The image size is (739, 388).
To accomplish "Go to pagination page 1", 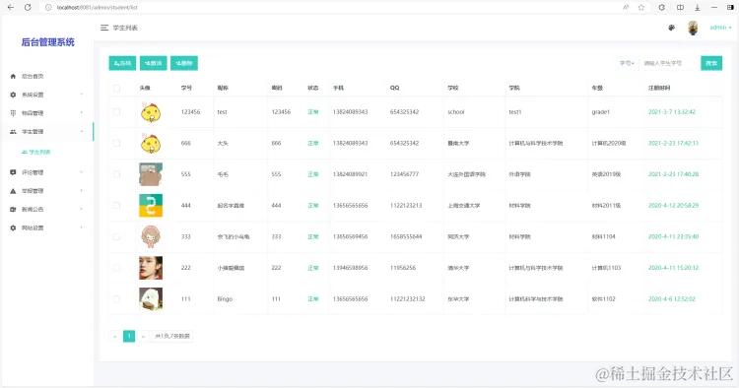I will click(x=129, y=336).
